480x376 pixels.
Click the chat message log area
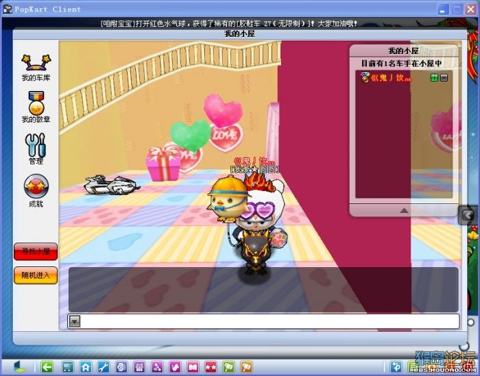[x=263, y=290]
